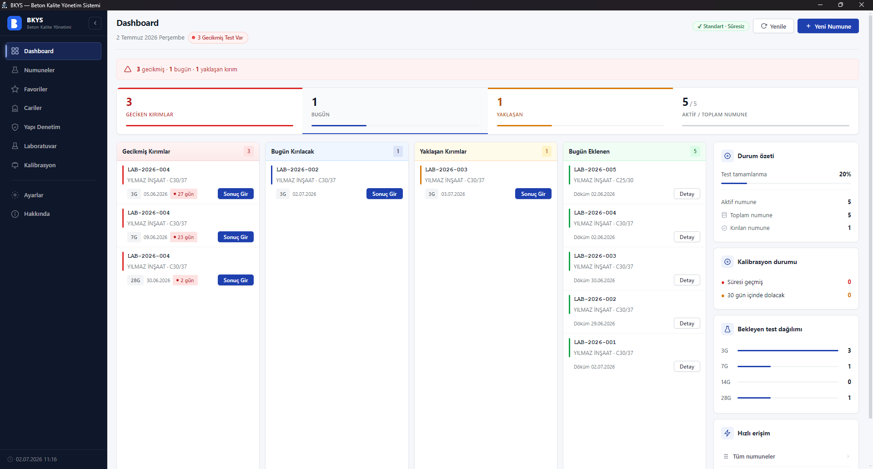This screenshot has height=469, width=873.
Task: Collapse the sidebar with the chevron button
Action: (x=95, y=23)
